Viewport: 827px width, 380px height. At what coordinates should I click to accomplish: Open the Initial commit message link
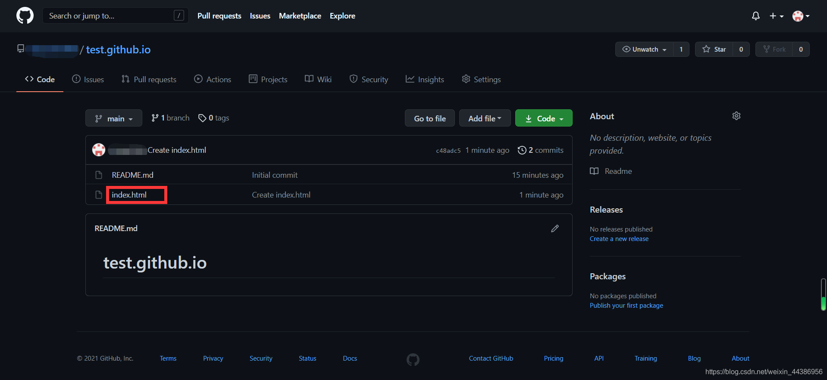(x=275, y=175)
